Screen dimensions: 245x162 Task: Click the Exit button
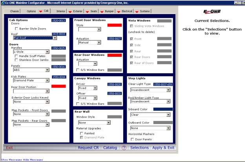tap(9, 148)
